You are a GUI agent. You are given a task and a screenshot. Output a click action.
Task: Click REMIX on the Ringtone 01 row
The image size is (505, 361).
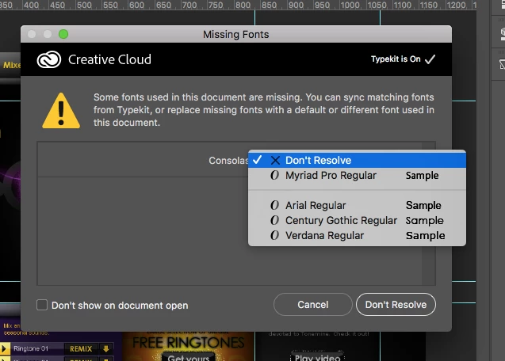81,349
